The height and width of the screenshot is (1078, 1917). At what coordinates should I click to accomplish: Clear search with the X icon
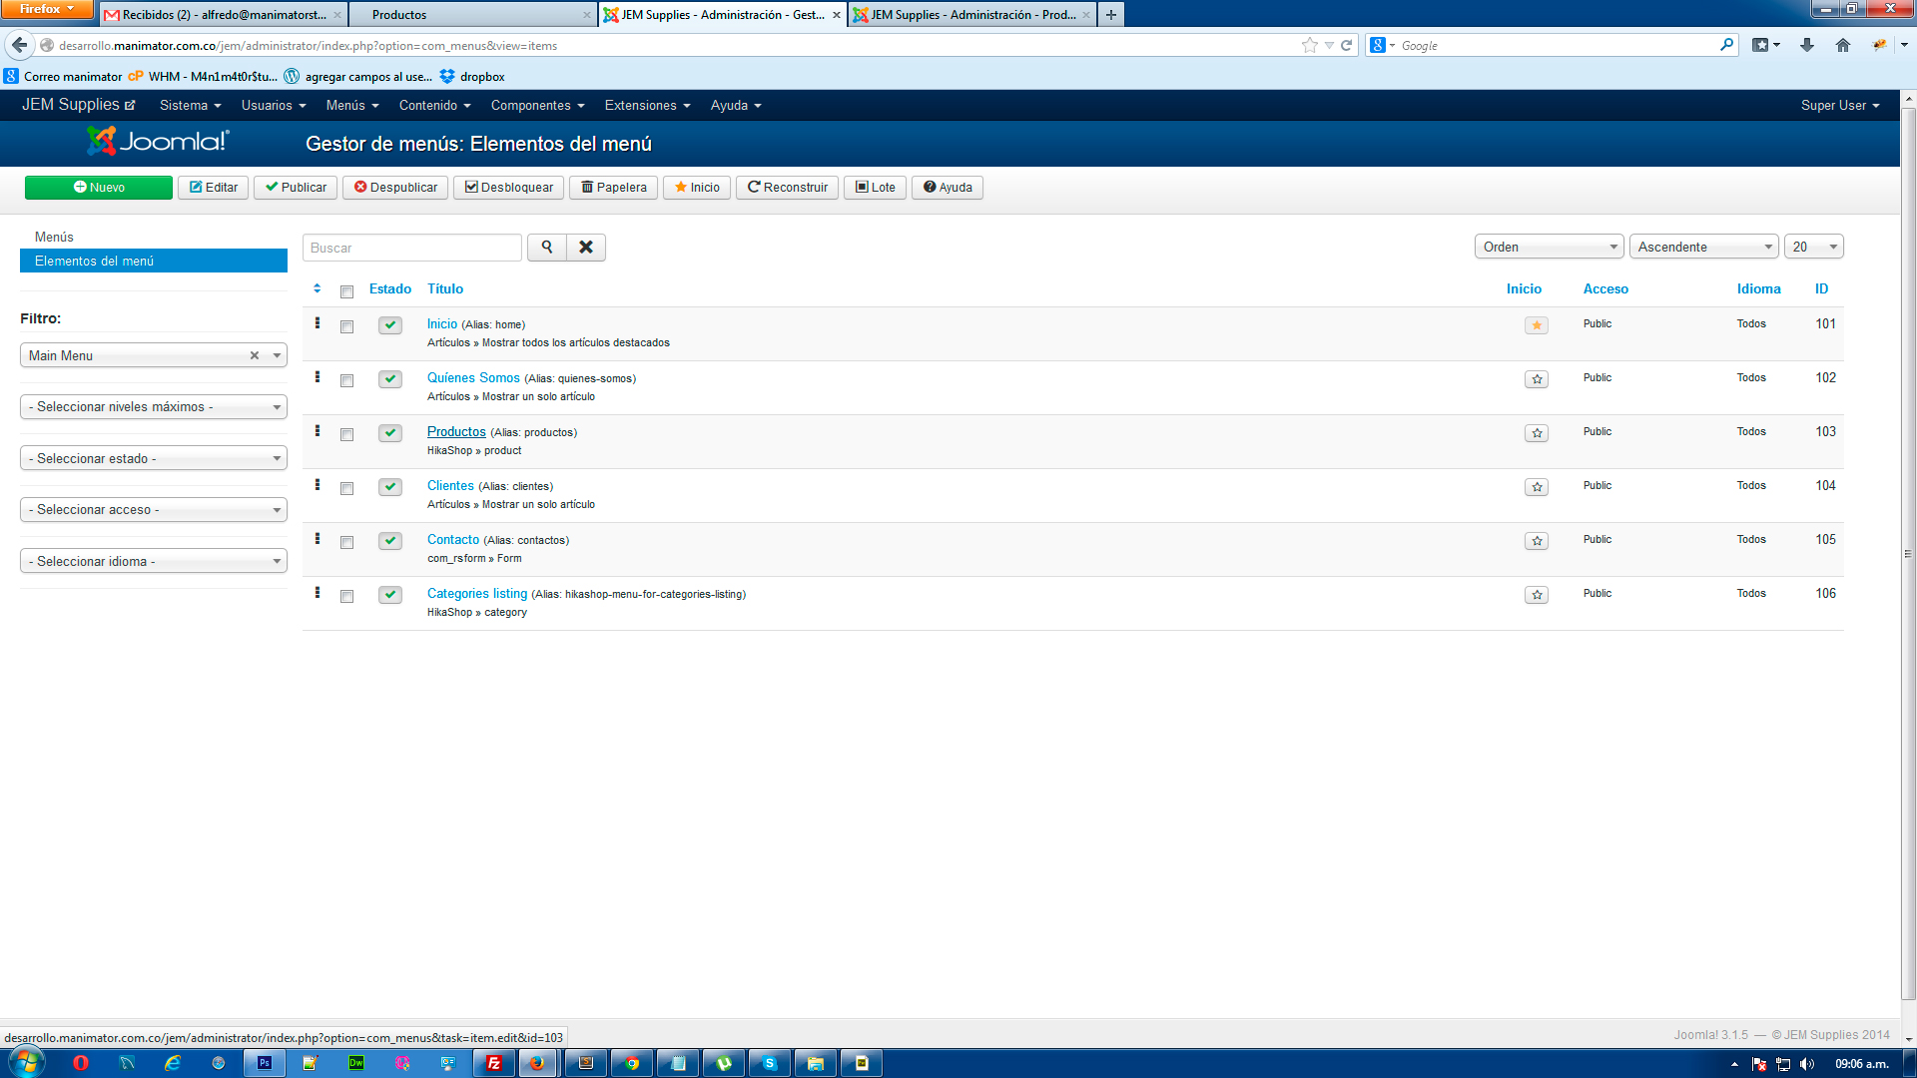[586, 248]
